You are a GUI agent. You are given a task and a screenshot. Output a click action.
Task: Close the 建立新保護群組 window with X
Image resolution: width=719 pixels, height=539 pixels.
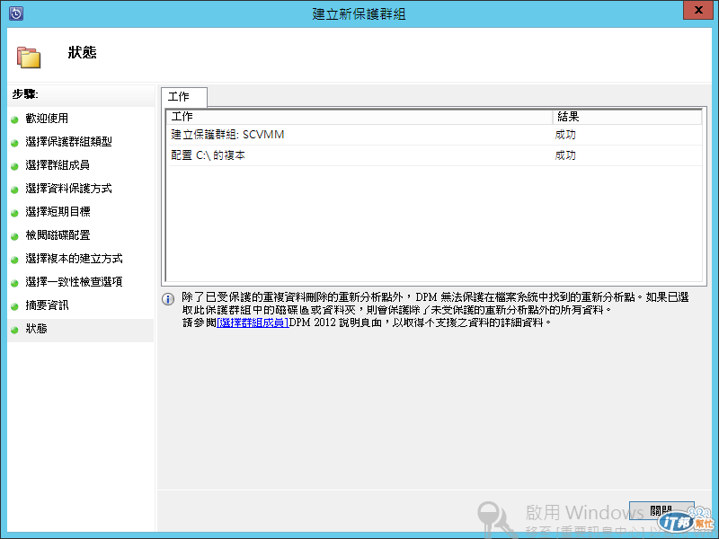pos(698,10)
